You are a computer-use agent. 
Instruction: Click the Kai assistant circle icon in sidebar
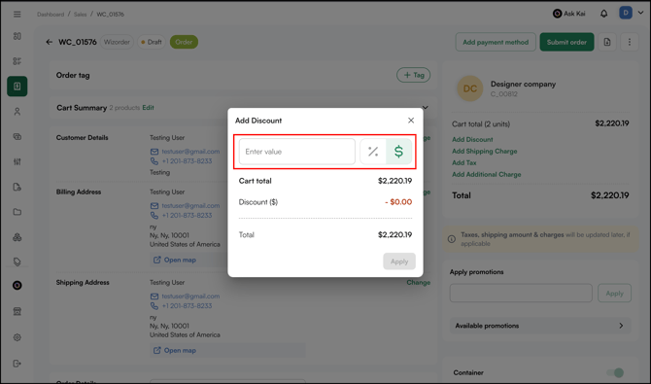coord(17,286)
